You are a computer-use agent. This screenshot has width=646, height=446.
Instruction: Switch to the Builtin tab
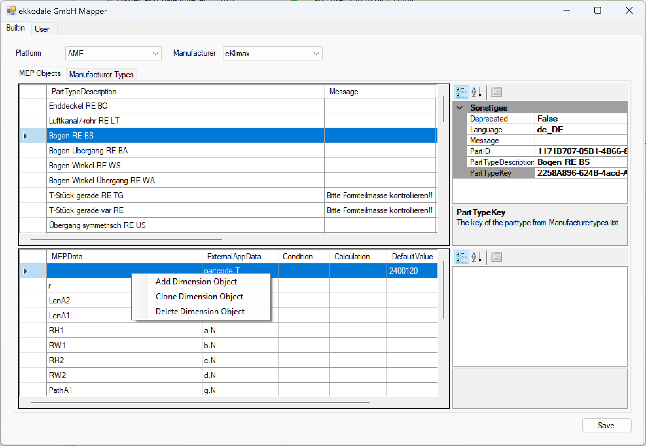click(16, 28)
